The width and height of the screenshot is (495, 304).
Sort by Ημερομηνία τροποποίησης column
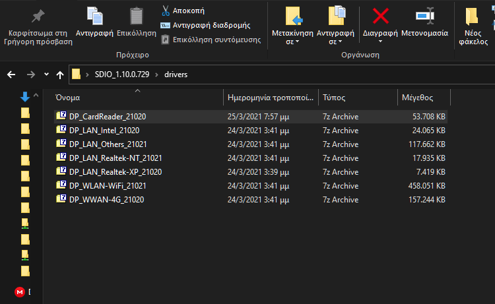point(271,98)
